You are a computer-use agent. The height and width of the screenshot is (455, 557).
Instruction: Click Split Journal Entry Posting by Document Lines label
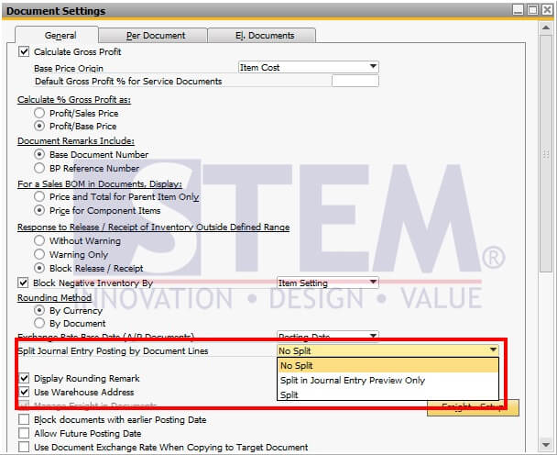(x=113, y=350)
